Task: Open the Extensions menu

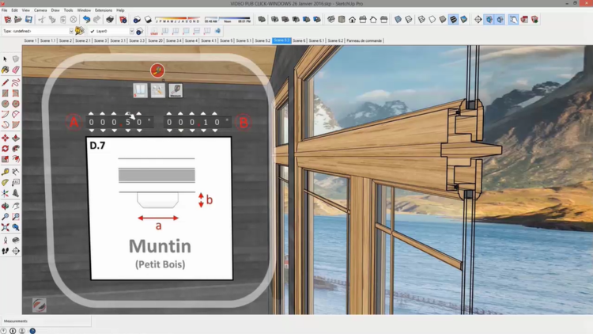Action: tap(104, 10)
